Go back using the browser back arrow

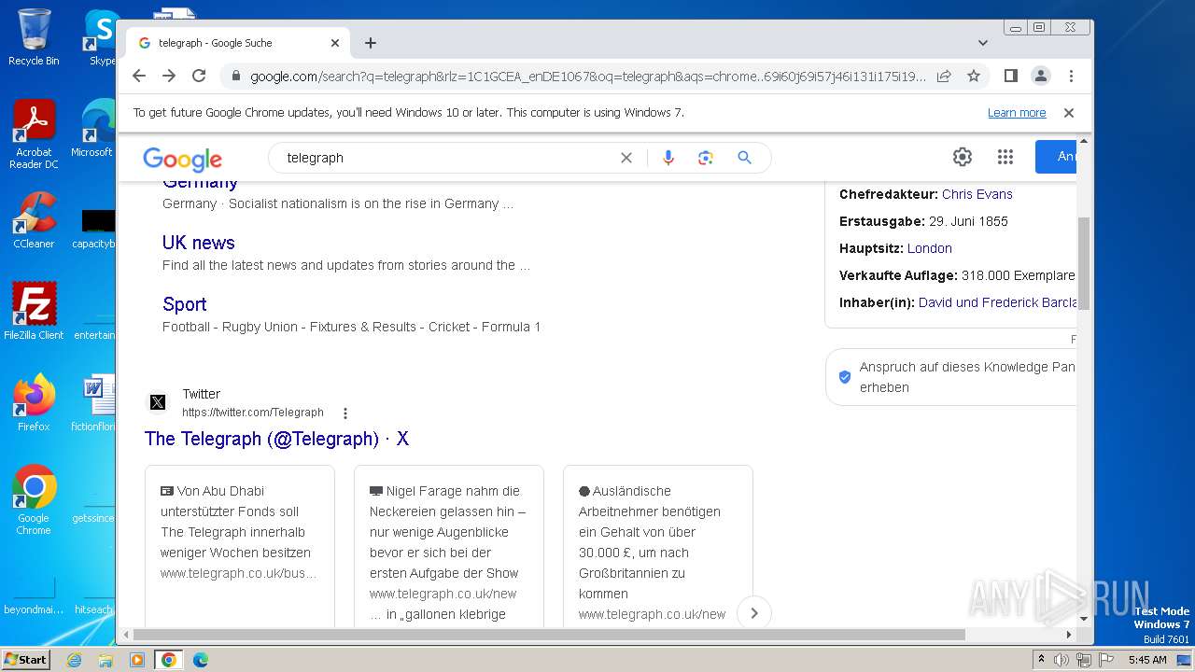[x=139, y=76]
